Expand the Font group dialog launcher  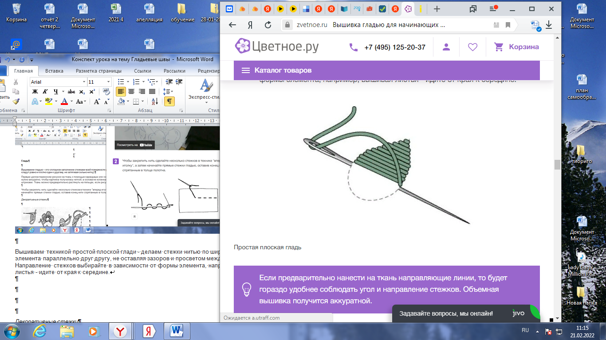(111, 110)
